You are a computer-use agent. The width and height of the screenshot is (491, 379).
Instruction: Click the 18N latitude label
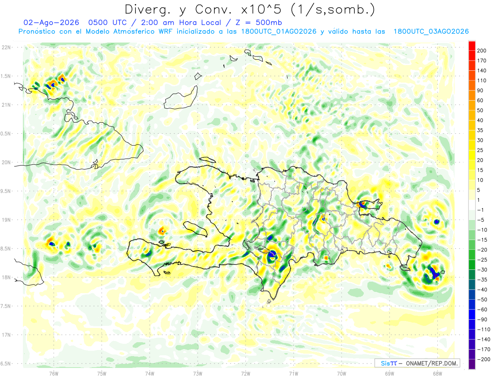pyautogui.click(x=7, y=277)
